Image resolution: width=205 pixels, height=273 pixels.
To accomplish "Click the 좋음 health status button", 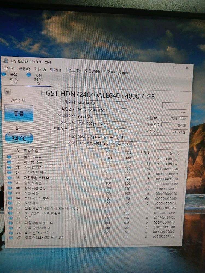I will point(19,113).
